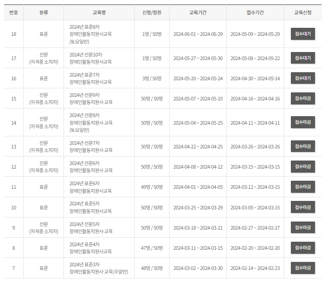Click the 접수기간 column header

point(255,13)
